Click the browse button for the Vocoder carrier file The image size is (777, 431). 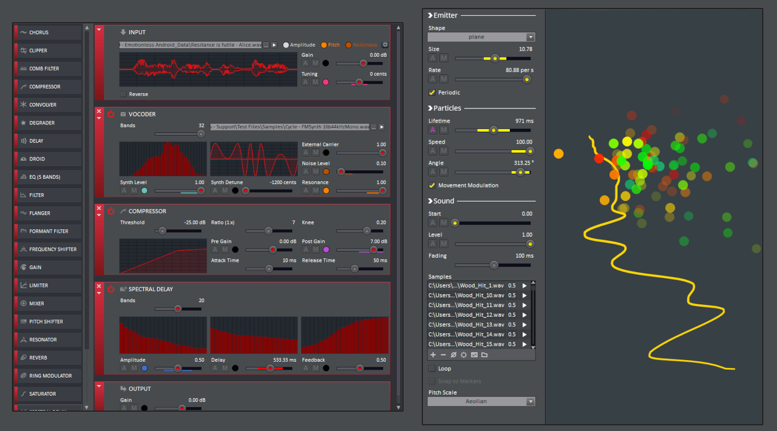[x=374, y=127]
